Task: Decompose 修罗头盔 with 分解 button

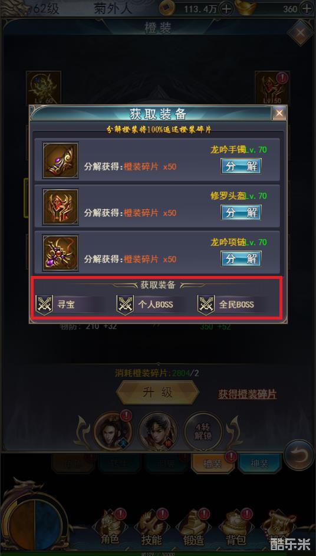Action: tap(241, 212)
